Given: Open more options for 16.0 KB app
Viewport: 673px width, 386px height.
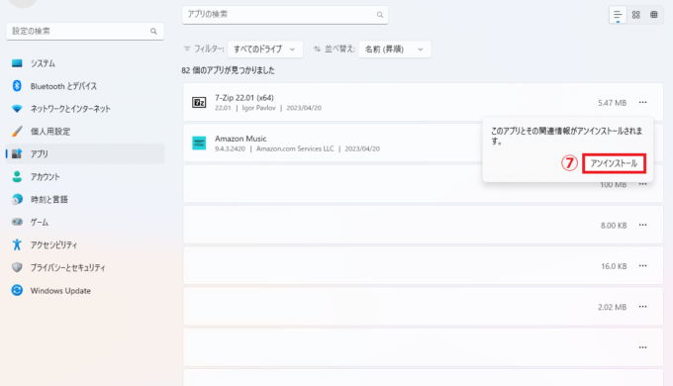Looking at the screenshot, I should coord(642,266).
